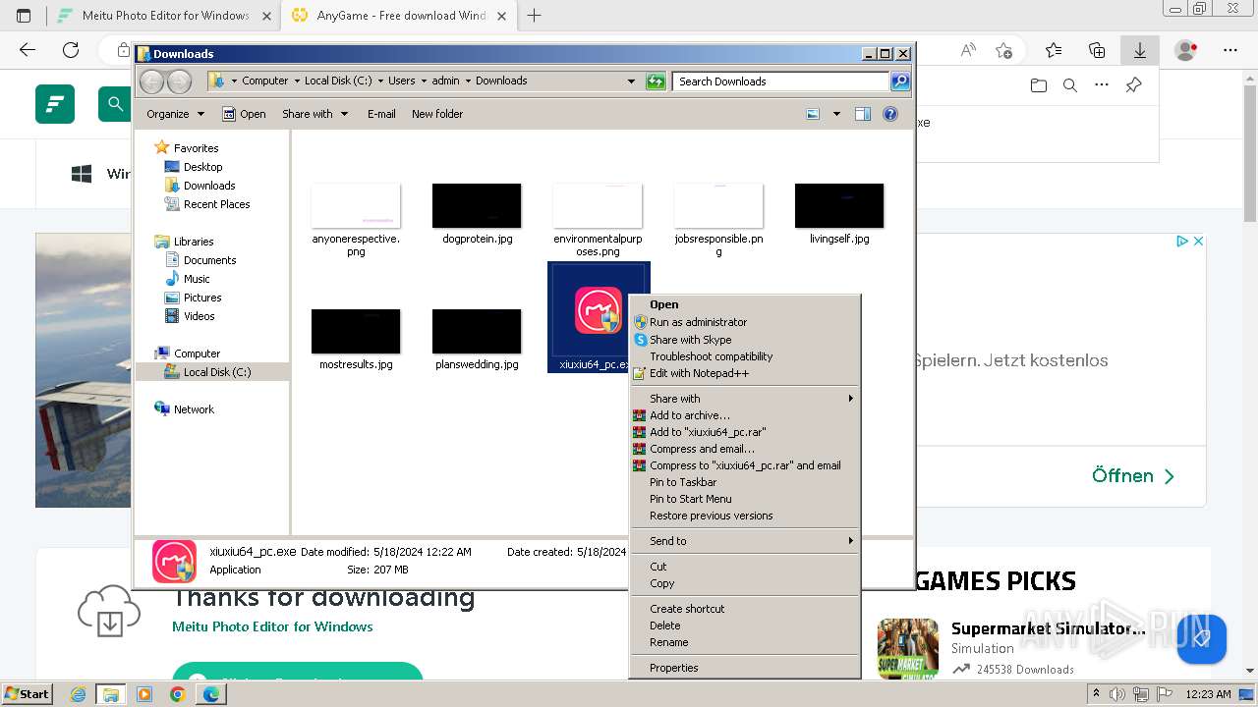
Task: Choose Create shortcut
Action: pos(744,609)
